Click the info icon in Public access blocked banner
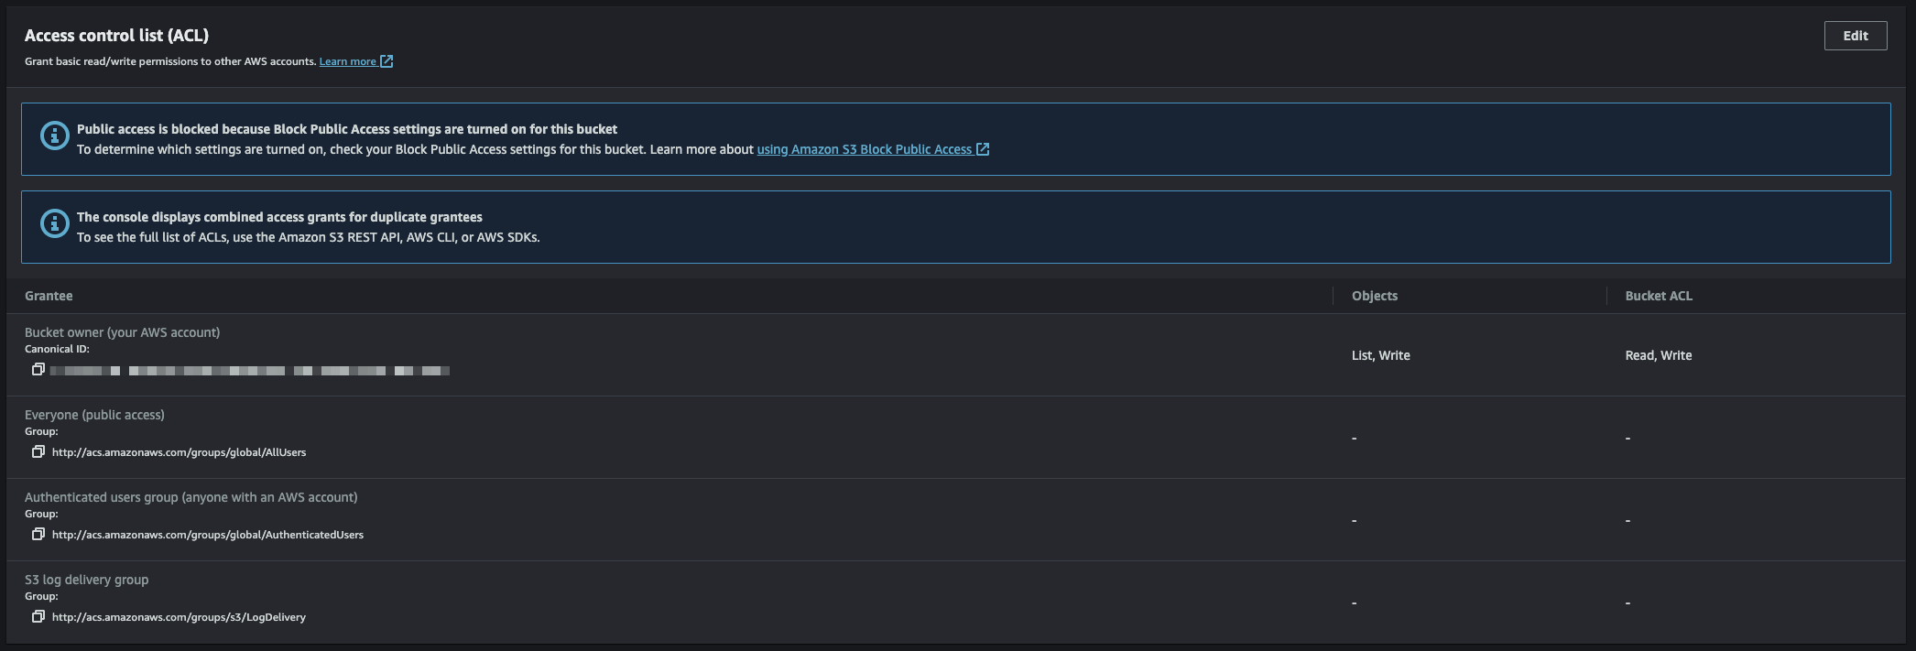Screen dimensions: 1916x651 pos(55,136)
